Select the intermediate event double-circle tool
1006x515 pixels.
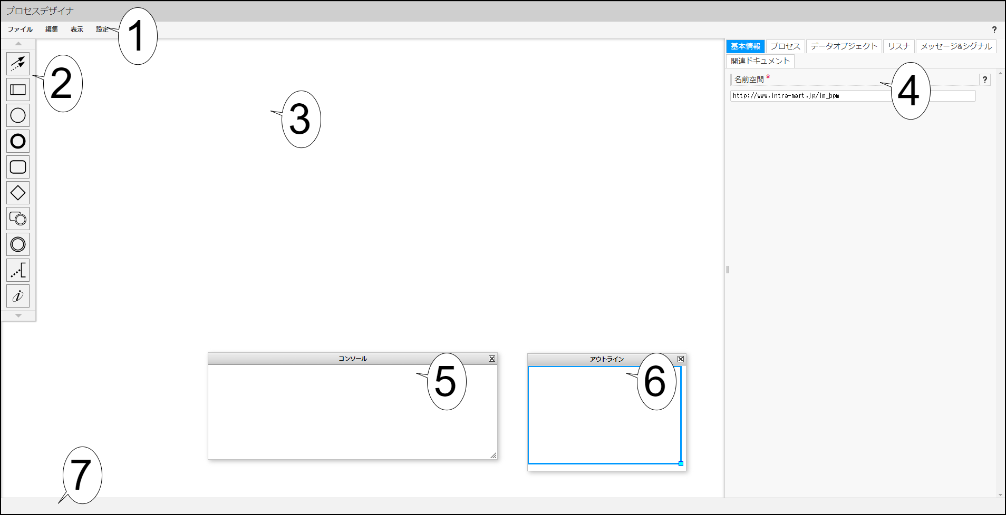(18, 244)
